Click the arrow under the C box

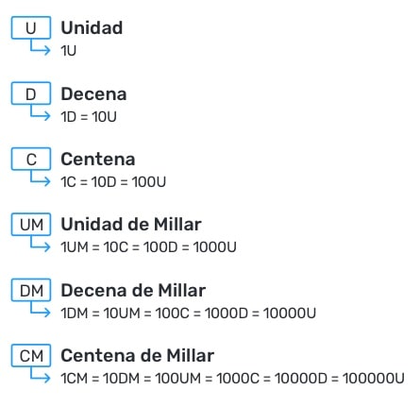[x=40, y=178]
